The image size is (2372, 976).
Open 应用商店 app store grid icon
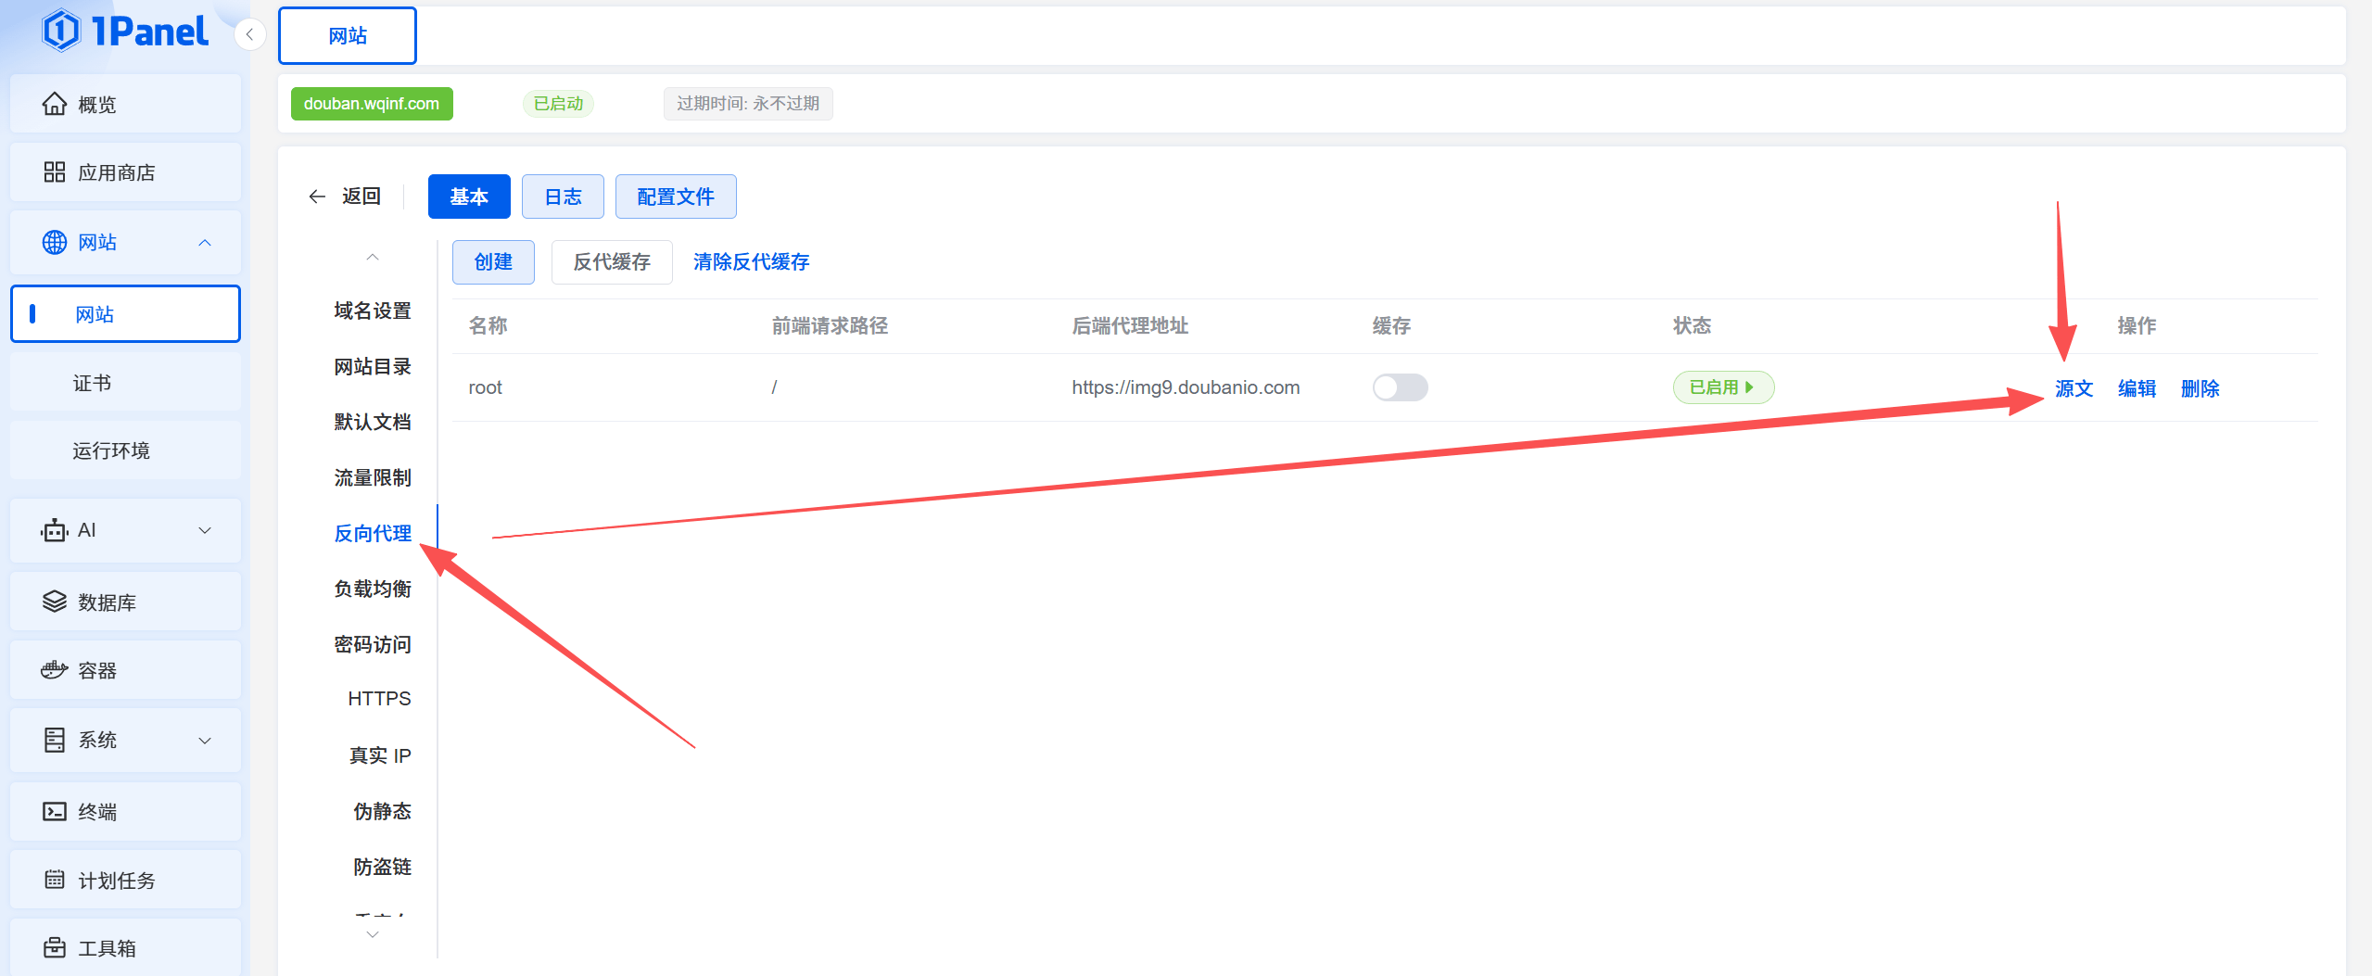[55, 172]
